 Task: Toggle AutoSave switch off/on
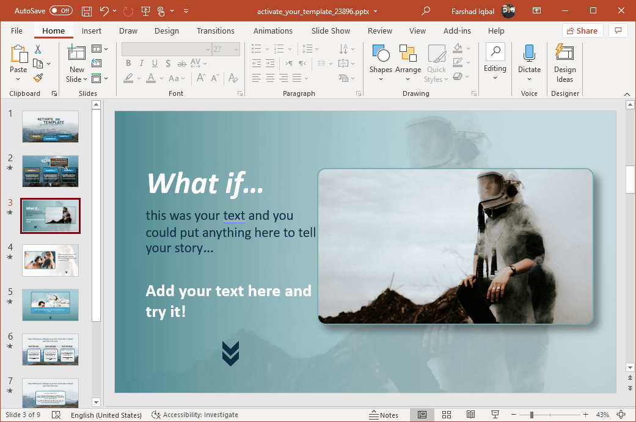click(x=60, y=11)
